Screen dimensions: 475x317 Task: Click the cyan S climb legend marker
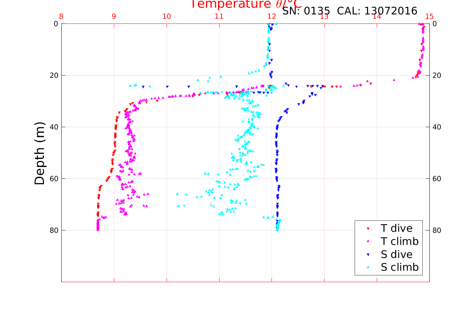(368, 268)
